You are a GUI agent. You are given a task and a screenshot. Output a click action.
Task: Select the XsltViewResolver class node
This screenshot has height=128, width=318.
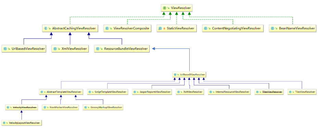coord(190,92)
